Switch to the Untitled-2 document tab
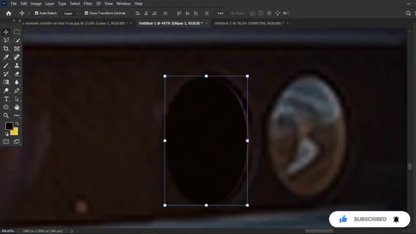The height and width of the screenshot is (234, 416). 249,23
